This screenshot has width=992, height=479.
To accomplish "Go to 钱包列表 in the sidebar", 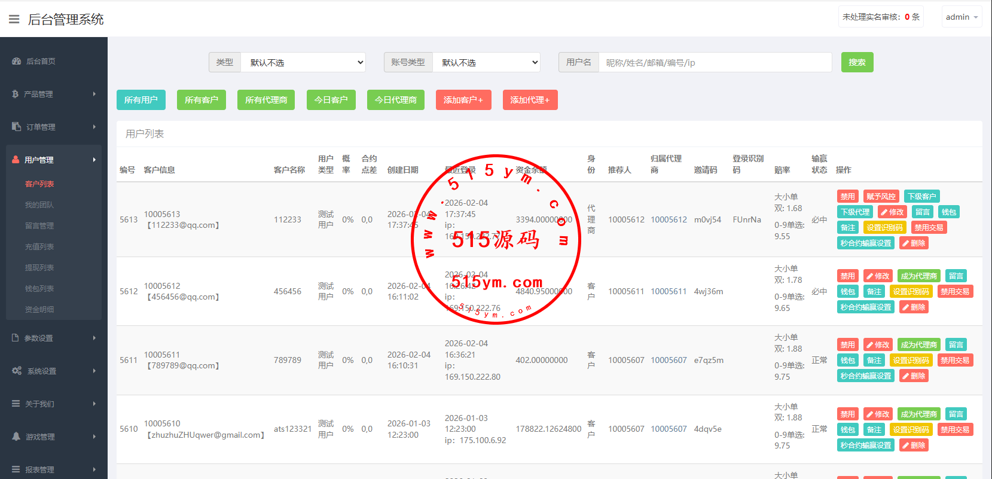I will click(39, 288).
